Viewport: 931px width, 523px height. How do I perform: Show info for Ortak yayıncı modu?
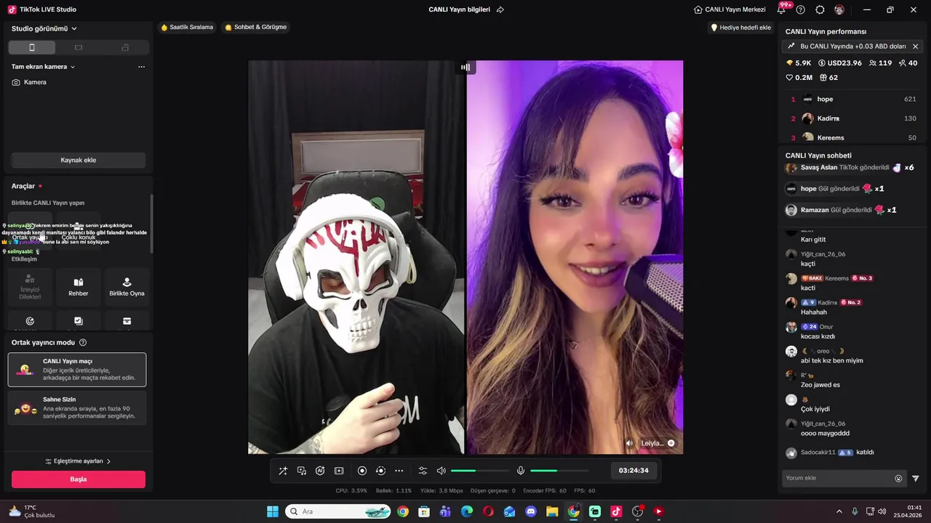pos(83,342)
